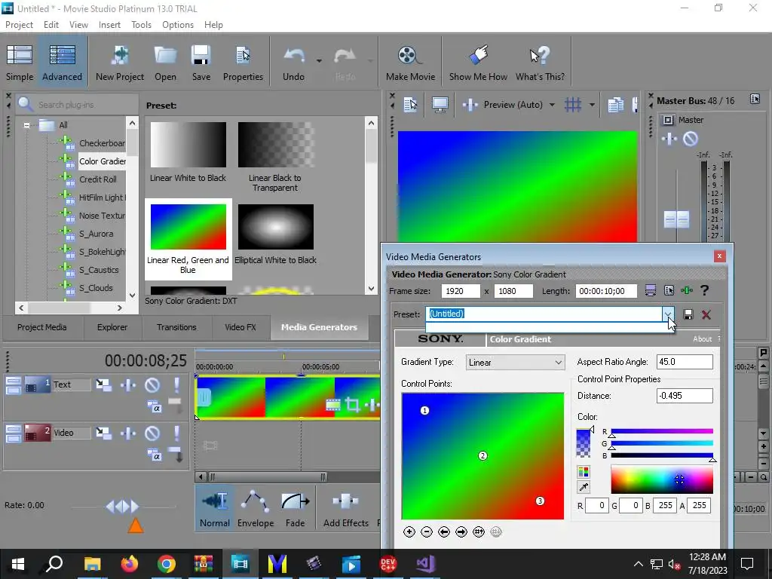Open the Undo history dropdown arrow
This screenshot has width=772, height=579.
coord(319,61)
